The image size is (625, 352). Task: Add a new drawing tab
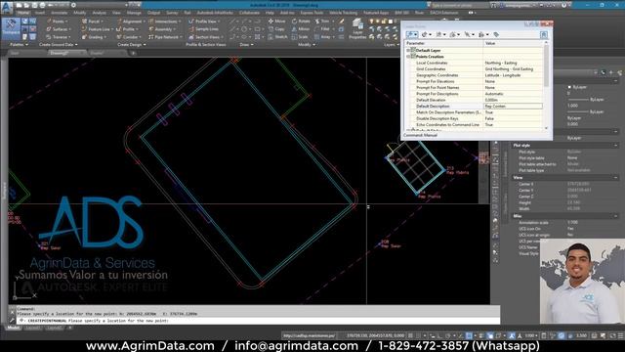pos(133,53)
